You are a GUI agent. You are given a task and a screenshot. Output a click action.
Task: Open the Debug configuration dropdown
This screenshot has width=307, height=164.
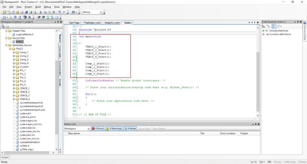101,12
